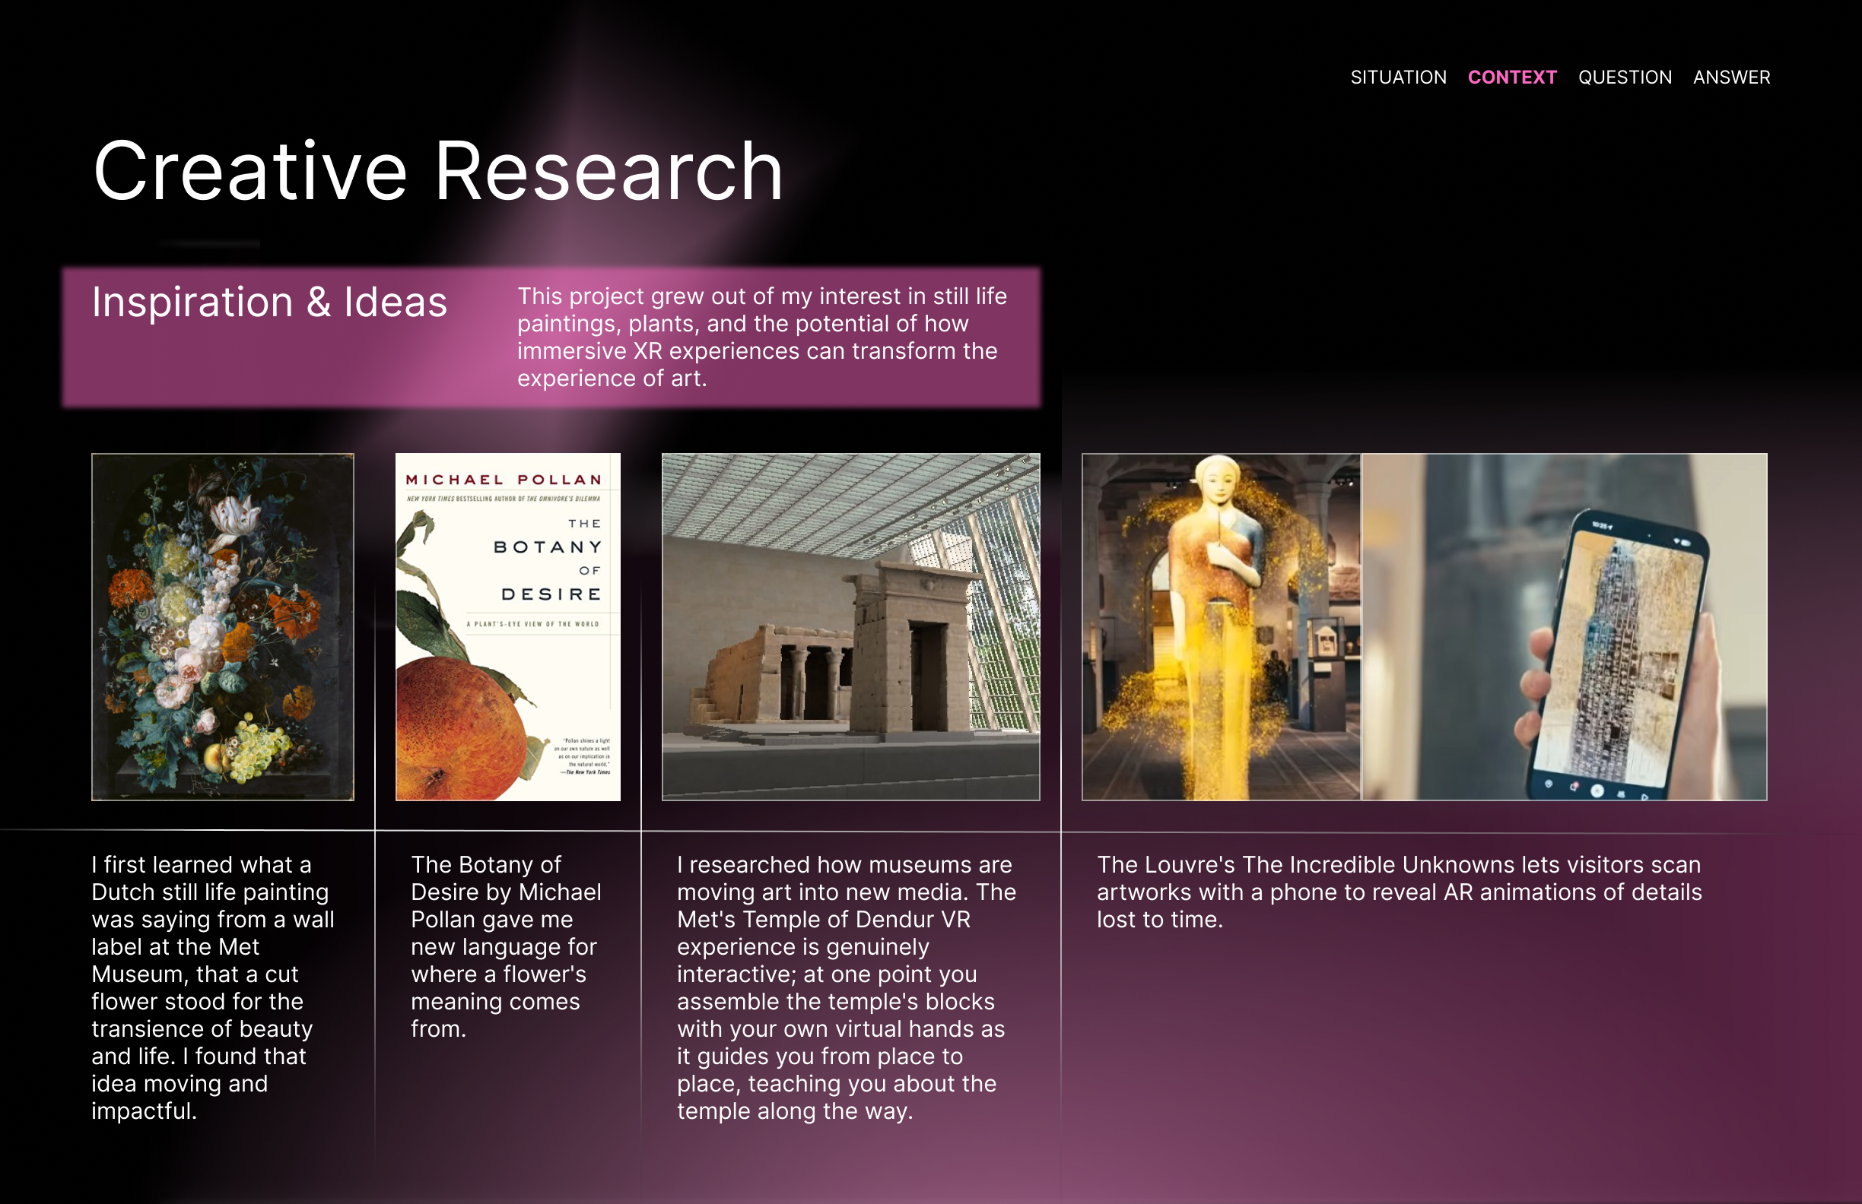The height and width of the screenshot is (1204, 1862).
Task: Open The Botany of Desire book cover
Action: click(508, 627)
